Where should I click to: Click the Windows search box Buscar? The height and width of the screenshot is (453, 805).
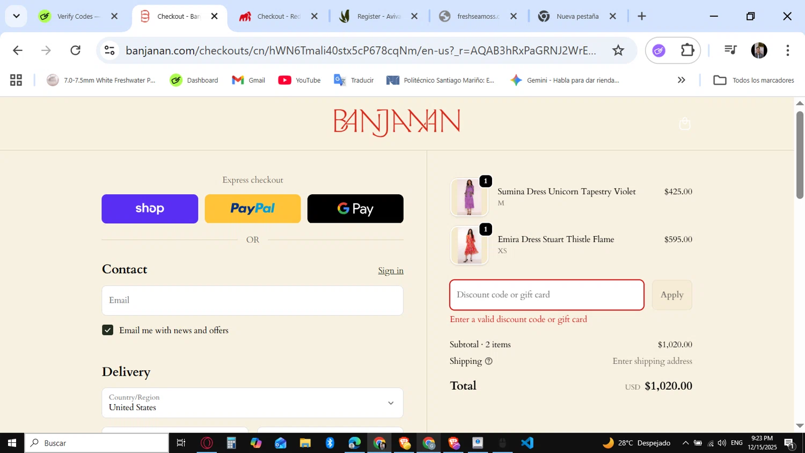pos(97,443)
